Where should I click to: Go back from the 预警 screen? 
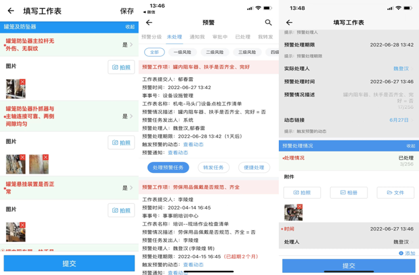[x=149, y=22]
